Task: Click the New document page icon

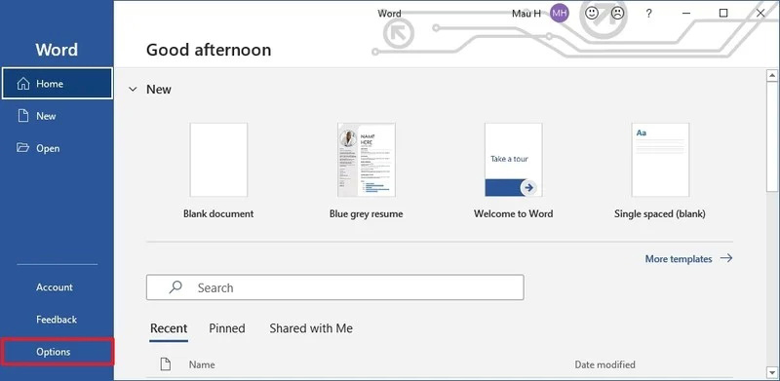Action: pos(22,116)
